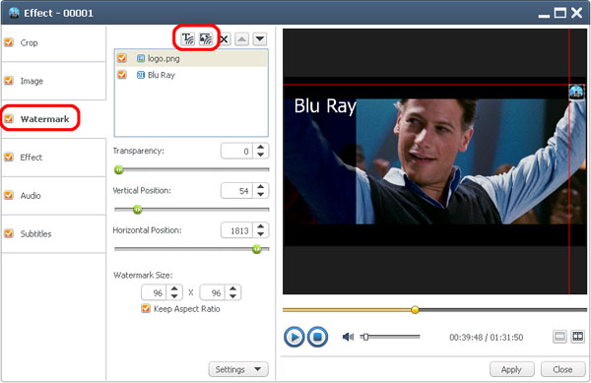591x383 pixels.
Task: Decrease Vertical Position value
Action: (x=260, y=194)
